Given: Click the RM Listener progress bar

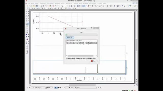Looking at the screenshot, I should 81,35.
